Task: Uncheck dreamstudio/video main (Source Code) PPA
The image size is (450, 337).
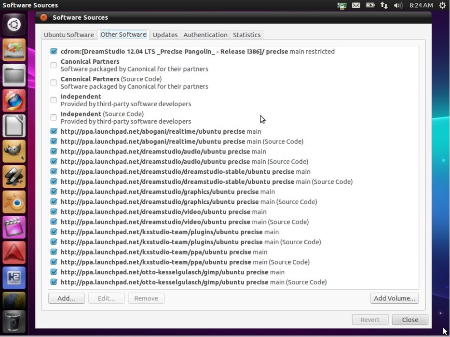Action: [x=54, y=222]
